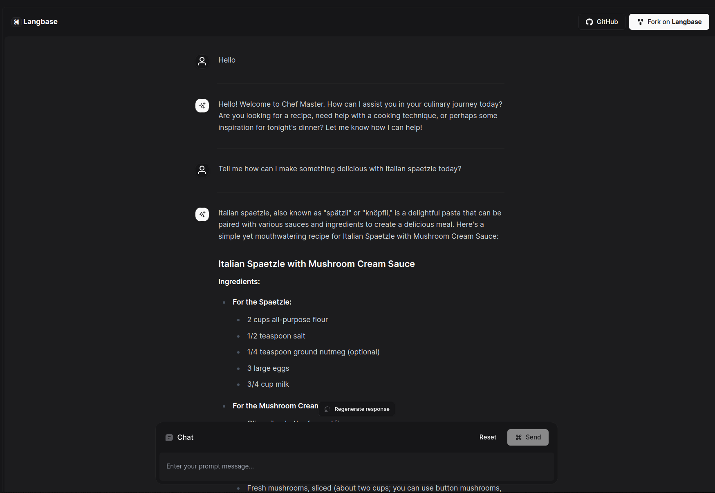Click the Langbase brand name text
Viewport: 715px width, 493px height.
40,22
